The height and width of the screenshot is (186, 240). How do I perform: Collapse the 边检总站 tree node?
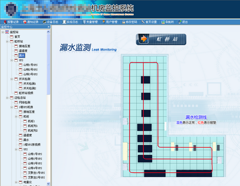click(x=7, y=98)
